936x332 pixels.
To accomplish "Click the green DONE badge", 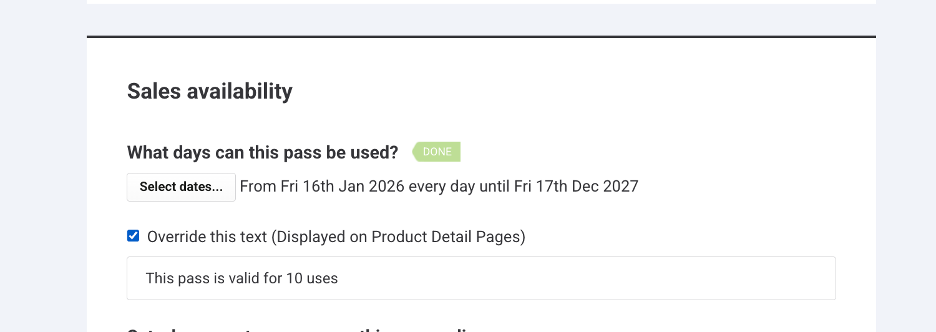I will coord(437,152).
